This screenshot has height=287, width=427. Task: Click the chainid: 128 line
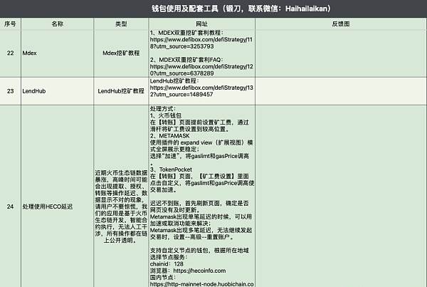pyautogui.click(x=167, y=264)
